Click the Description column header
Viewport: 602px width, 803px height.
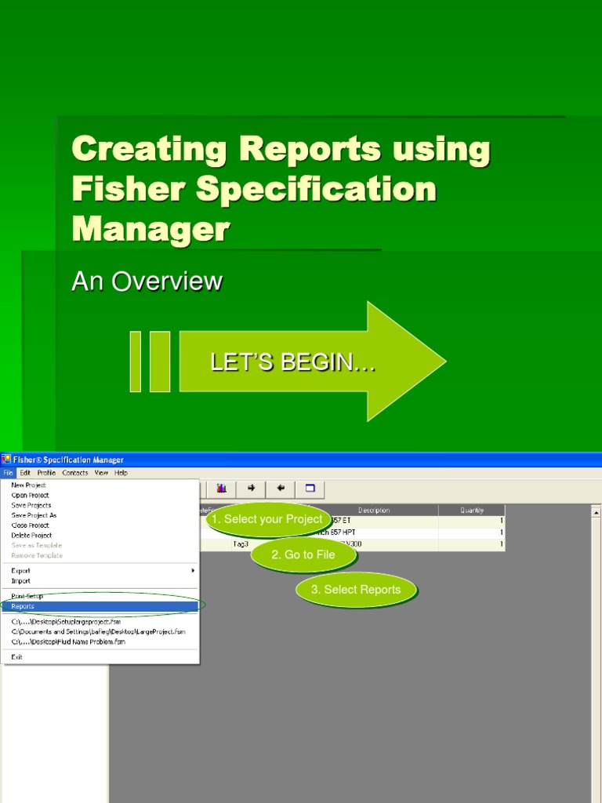pos(374,510)
